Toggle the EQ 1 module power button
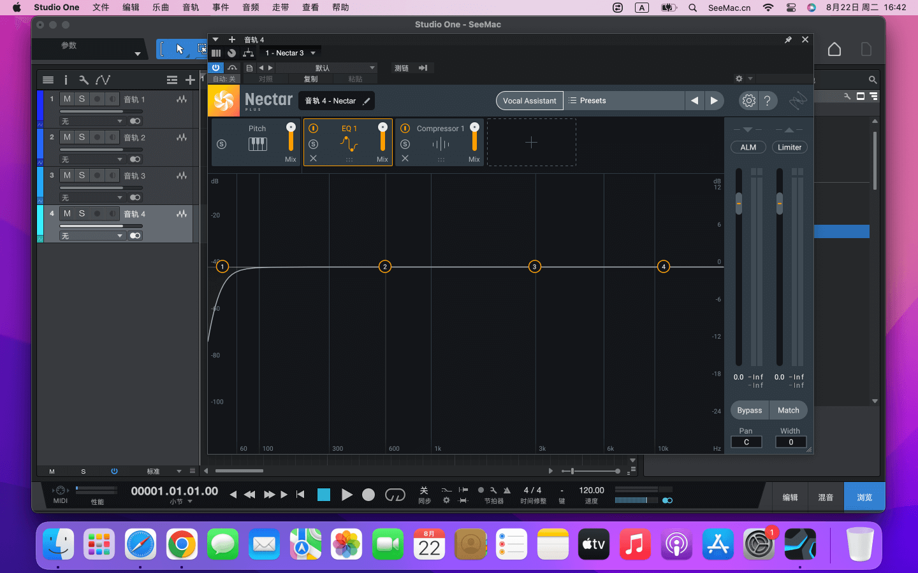The width and height of the screenshot is (918, 573). point(314,129)
